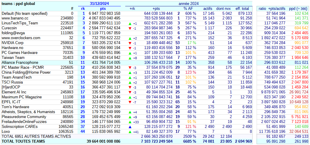Click red down arrow in NVIDIA Corp row
The height and width of the screenshot is (145, 310).
coord(130,43)
